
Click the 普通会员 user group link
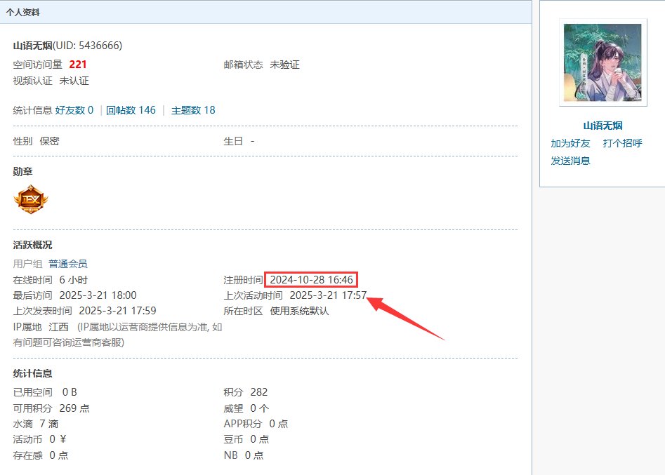(68, 264)
